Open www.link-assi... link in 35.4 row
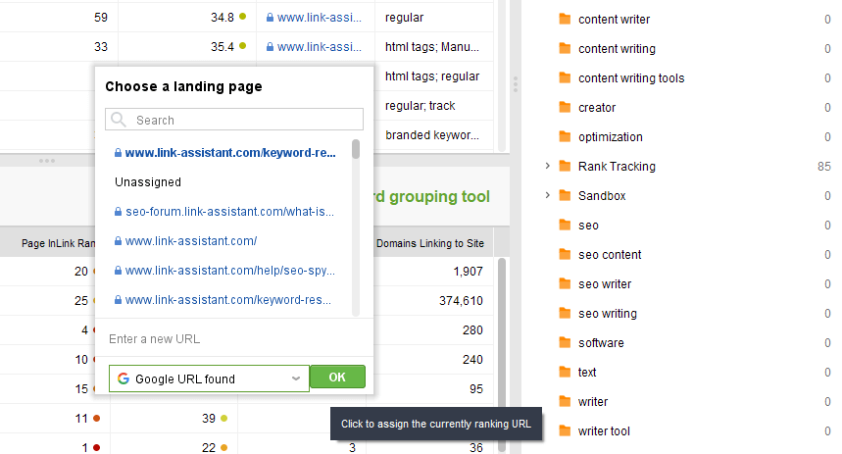This screenshot has width=842, height=454. pos(319,47)
